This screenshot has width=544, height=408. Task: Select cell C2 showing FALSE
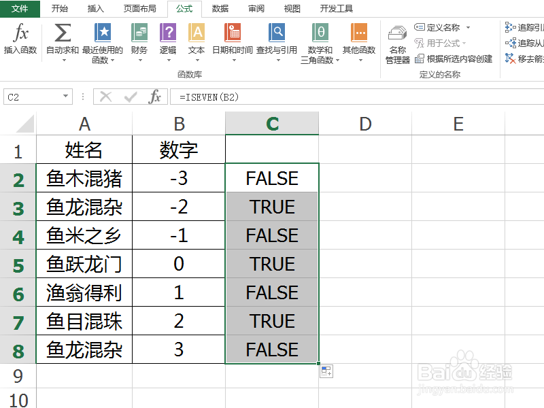[x=272, y=178]
